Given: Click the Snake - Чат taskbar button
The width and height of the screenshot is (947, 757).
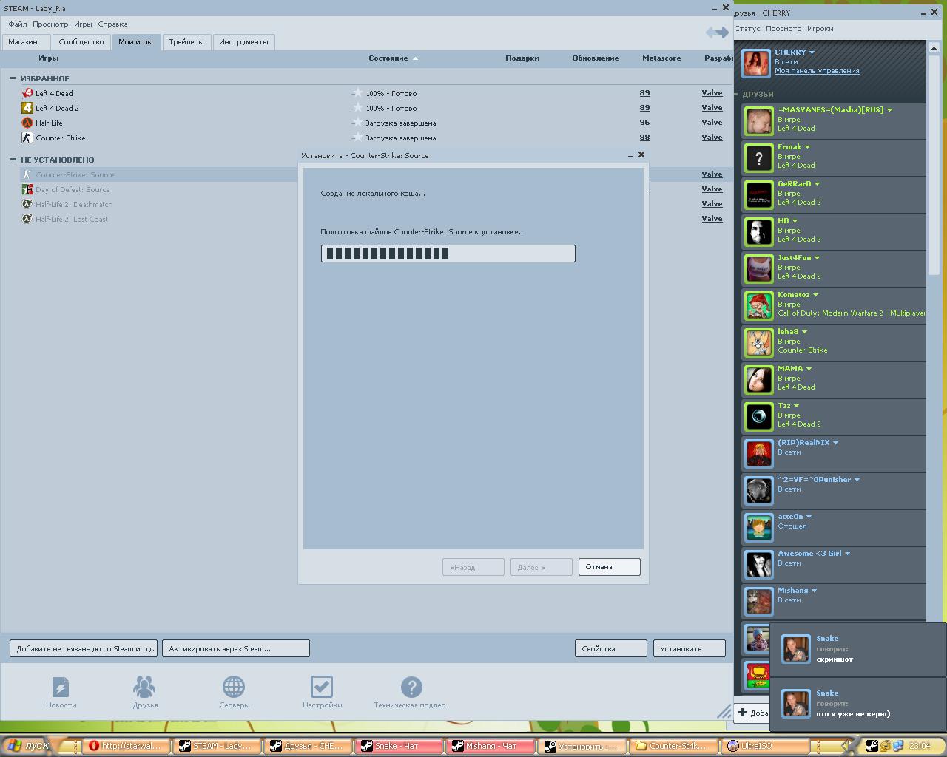Looking at the screenshot, I should 399,746.
